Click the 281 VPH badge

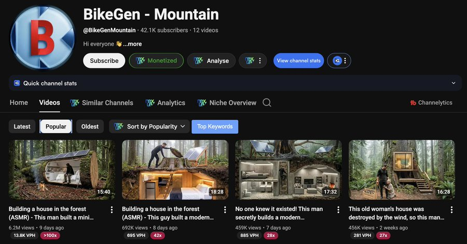[363, 235]
